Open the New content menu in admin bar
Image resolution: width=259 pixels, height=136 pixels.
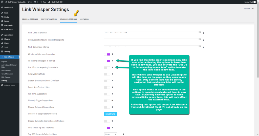pyautogui.click(x=43, y=2)
